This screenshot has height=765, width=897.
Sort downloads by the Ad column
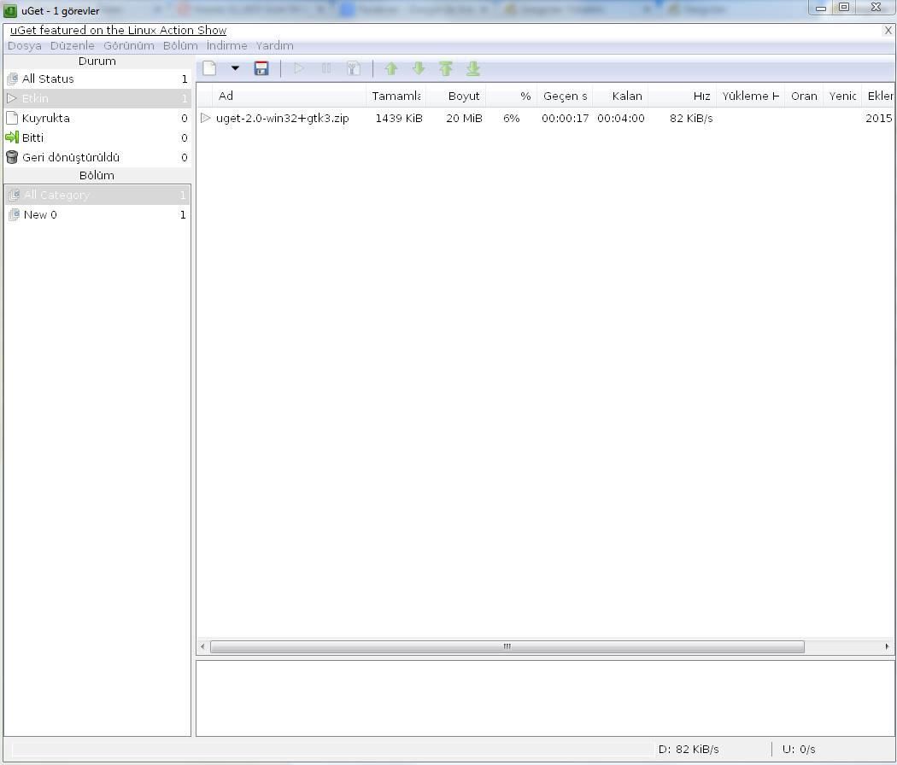[x=289, y=96]
